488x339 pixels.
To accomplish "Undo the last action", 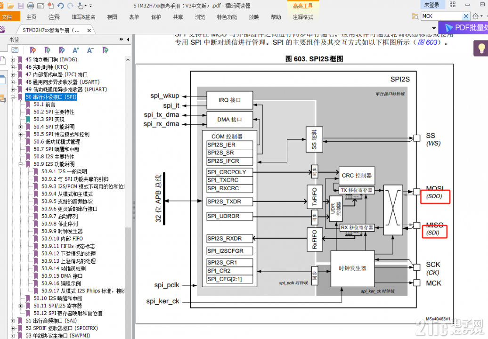I will tap(61, 6).
